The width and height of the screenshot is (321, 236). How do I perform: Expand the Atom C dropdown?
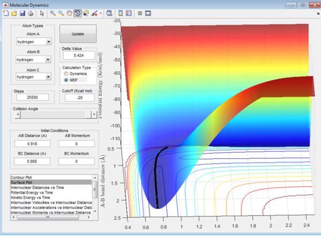pos(33,77)
